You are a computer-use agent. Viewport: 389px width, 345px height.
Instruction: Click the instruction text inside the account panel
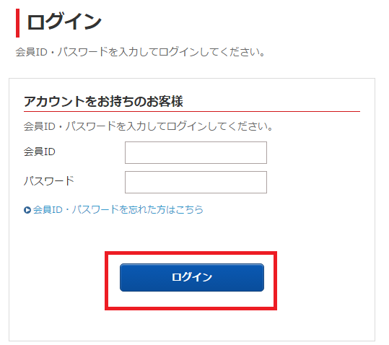coord(149,126)
